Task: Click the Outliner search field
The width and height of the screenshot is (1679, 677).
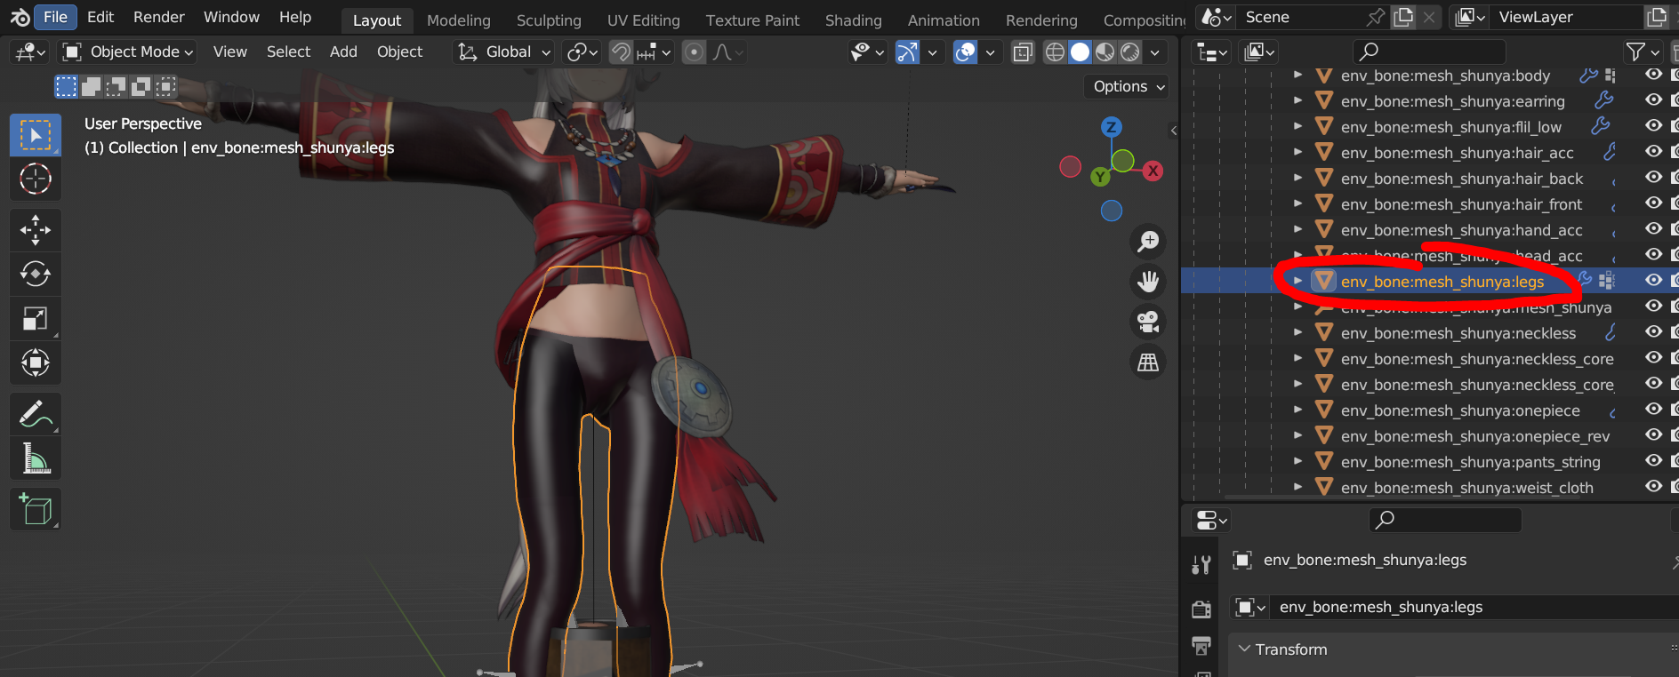Action: (1429, 52)
